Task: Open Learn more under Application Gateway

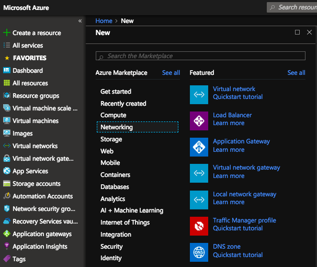Action: [229, 150]
